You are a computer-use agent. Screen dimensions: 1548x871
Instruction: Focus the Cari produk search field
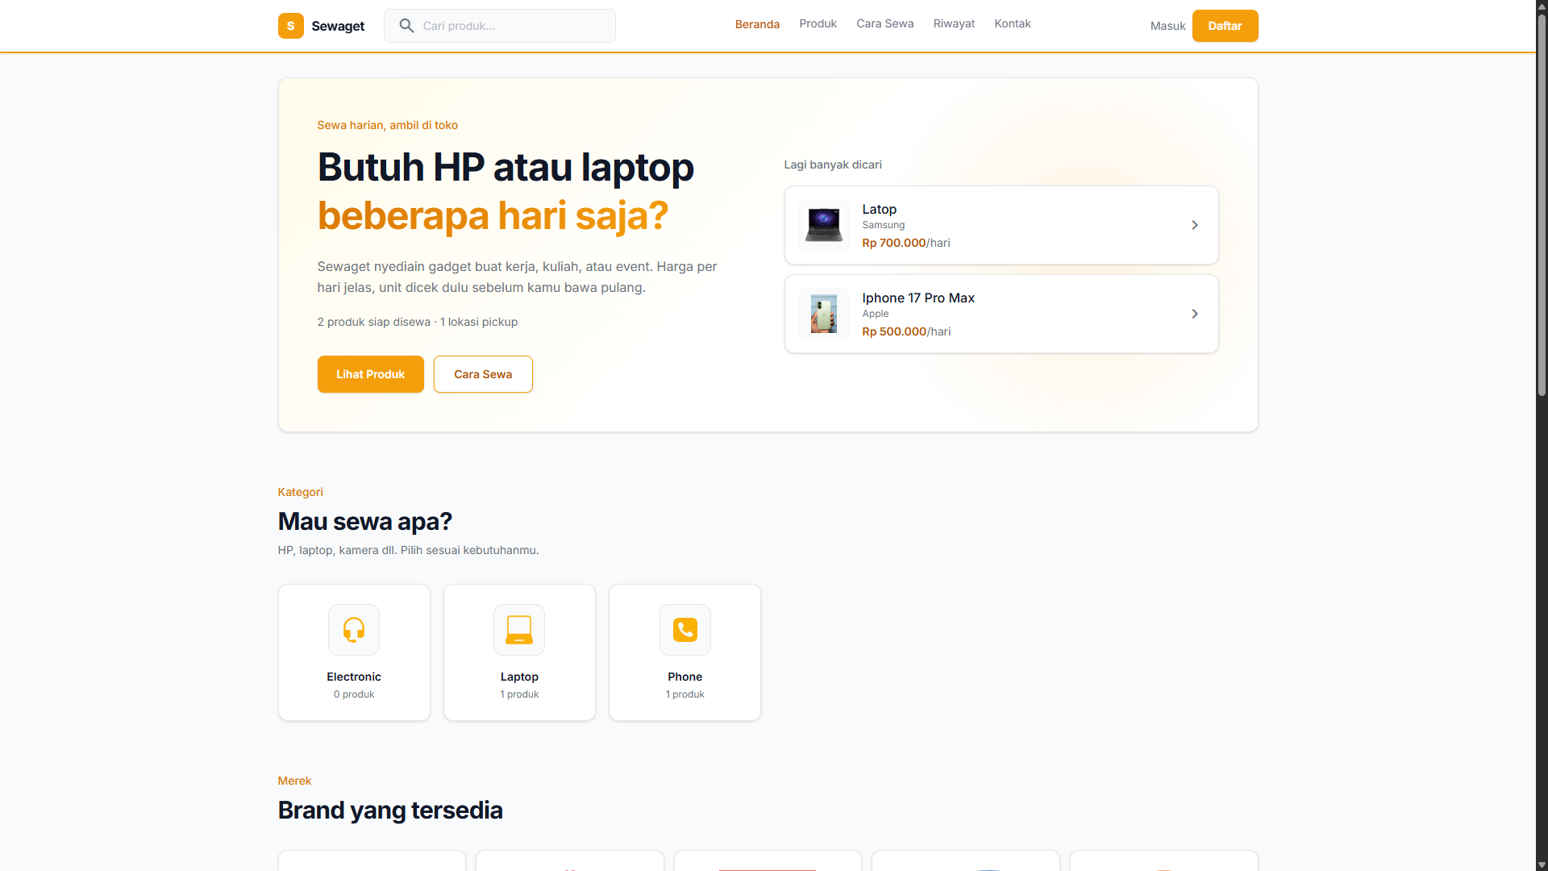tap(500, 26)
